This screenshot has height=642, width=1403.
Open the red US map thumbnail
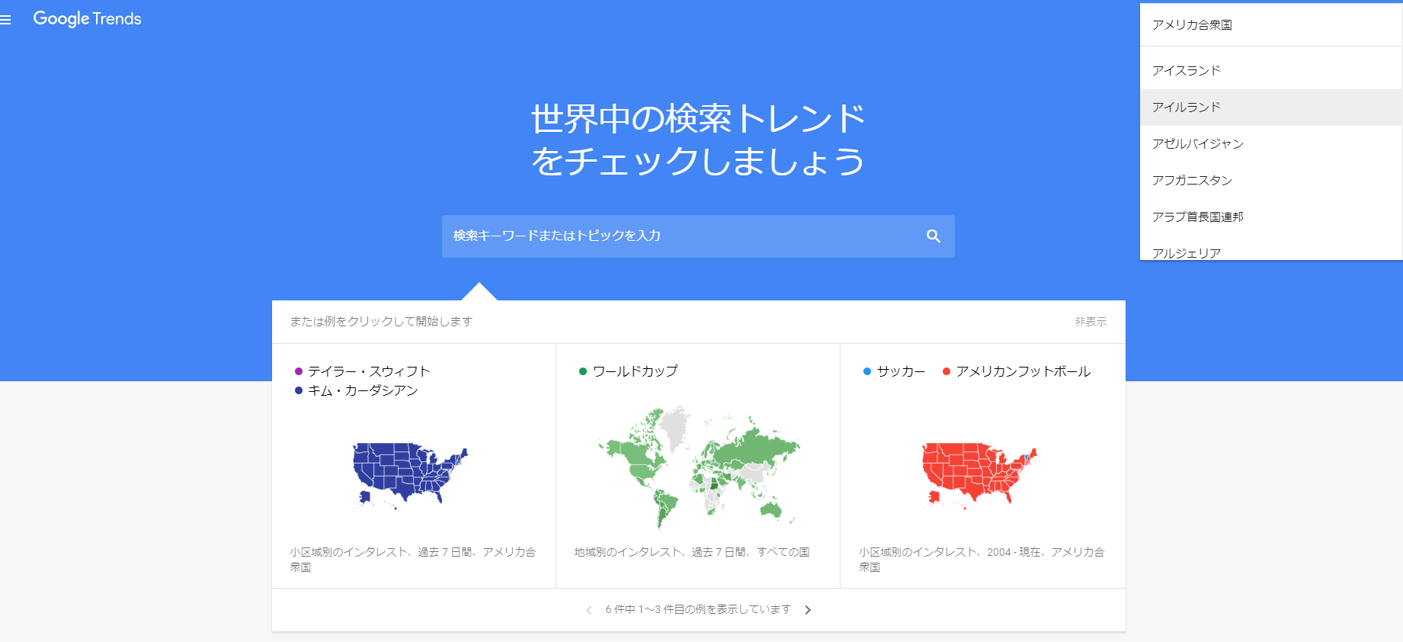[x=979, y=475]
